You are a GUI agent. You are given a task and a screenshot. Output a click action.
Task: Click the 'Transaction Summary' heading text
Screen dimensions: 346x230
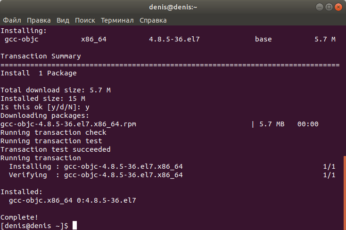[41, 56]
